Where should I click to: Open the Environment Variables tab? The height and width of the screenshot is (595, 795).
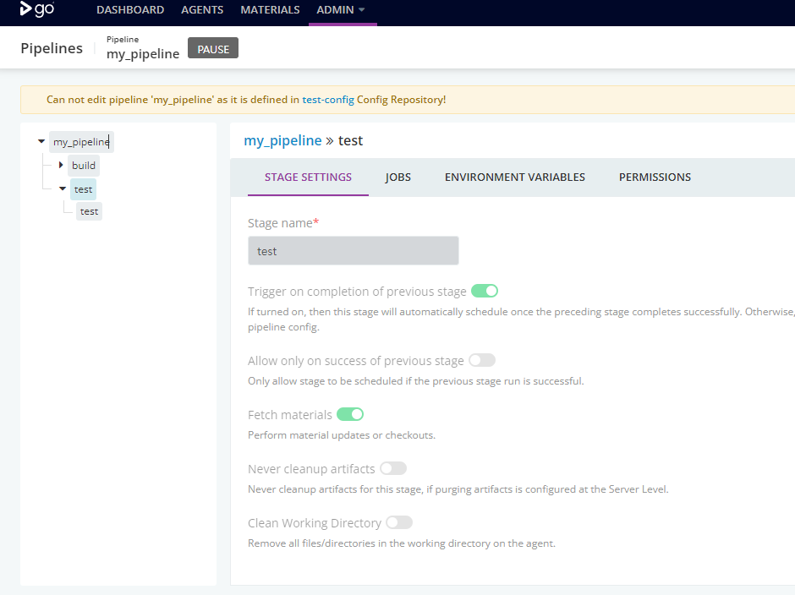(514, 177)
